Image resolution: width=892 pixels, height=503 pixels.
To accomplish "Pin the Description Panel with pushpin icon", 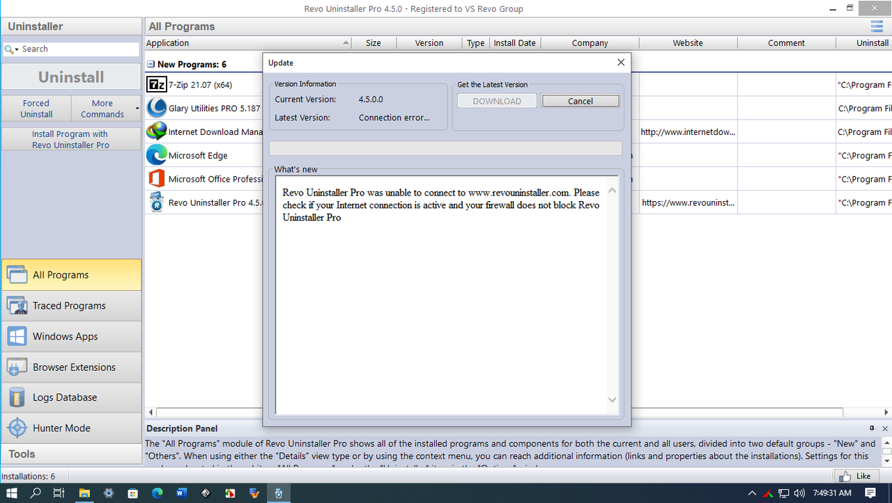I will 872,428.
